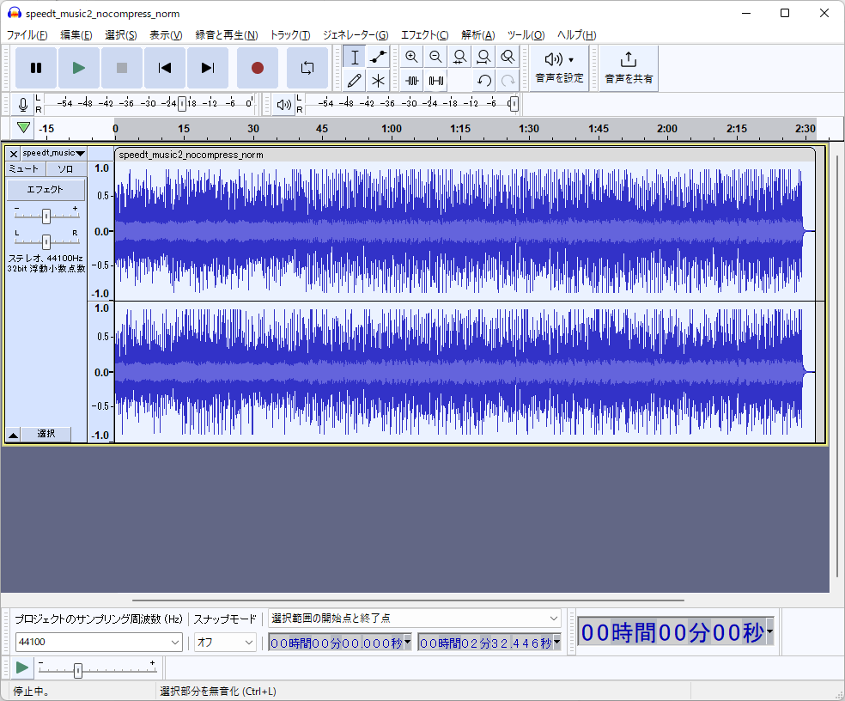Select the Envelope tool
The image size is (845, 701).
378,58
